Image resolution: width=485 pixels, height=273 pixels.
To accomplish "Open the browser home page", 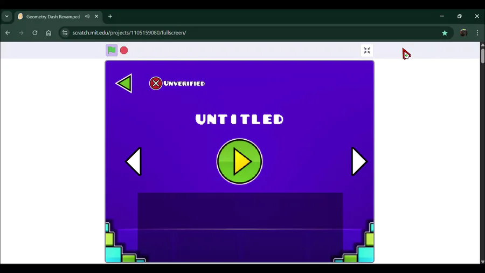I will point(48,33).
